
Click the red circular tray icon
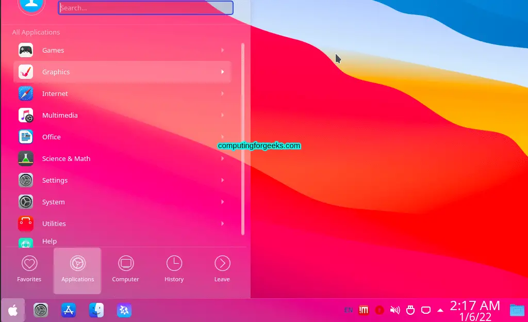(379, 310)
